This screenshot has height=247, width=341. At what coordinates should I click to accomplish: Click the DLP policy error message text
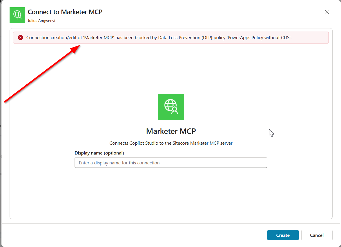(x=159, y=38)
